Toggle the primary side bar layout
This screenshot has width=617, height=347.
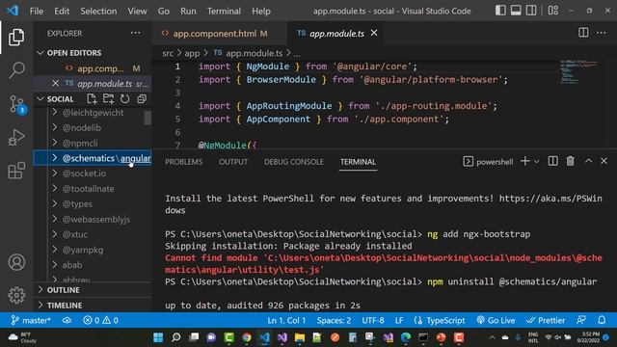500,11
